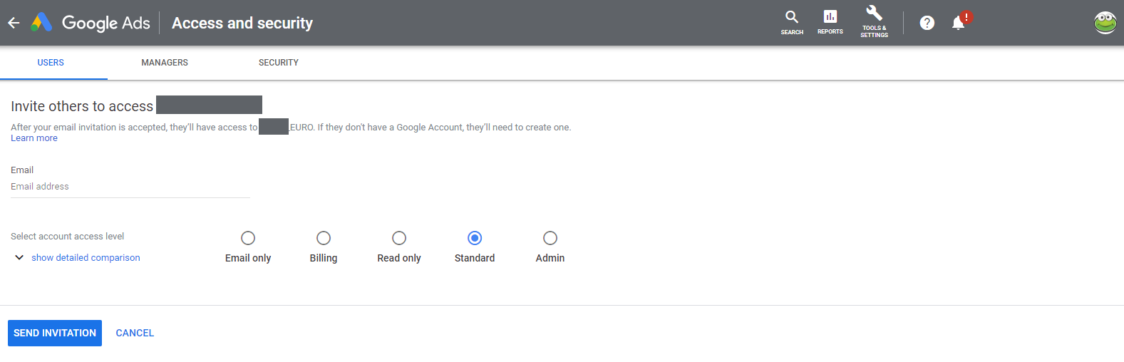Click the Google Ads logo

(x=42, y=23)
